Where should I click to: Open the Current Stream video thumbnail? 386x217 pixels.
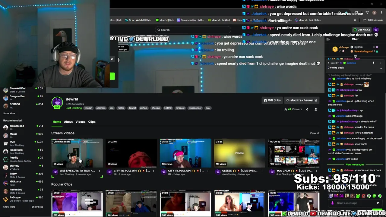(x=77, y=153)
